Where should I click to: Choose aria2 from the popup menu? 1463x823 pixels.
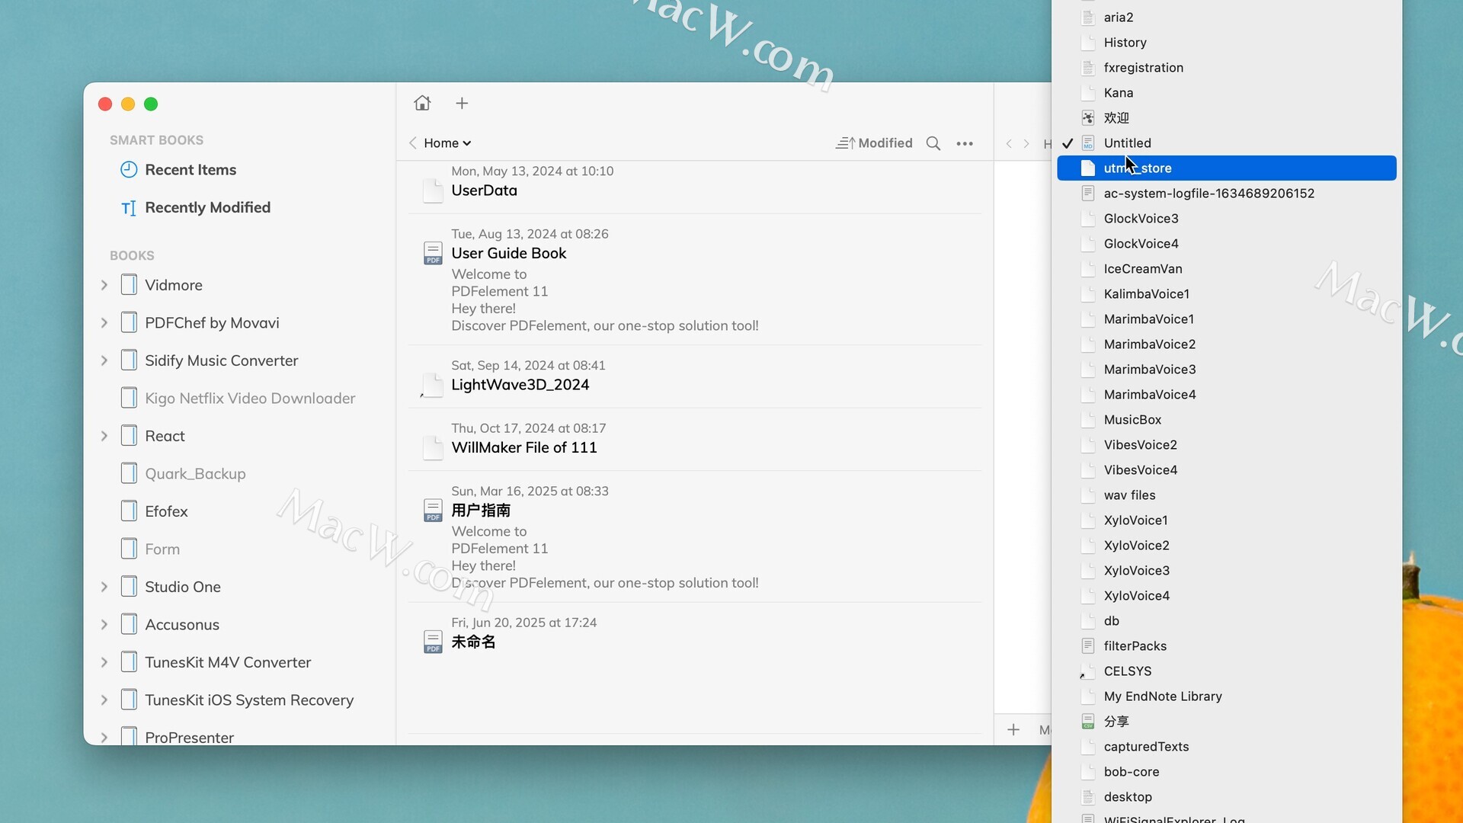pos(1227,17)
